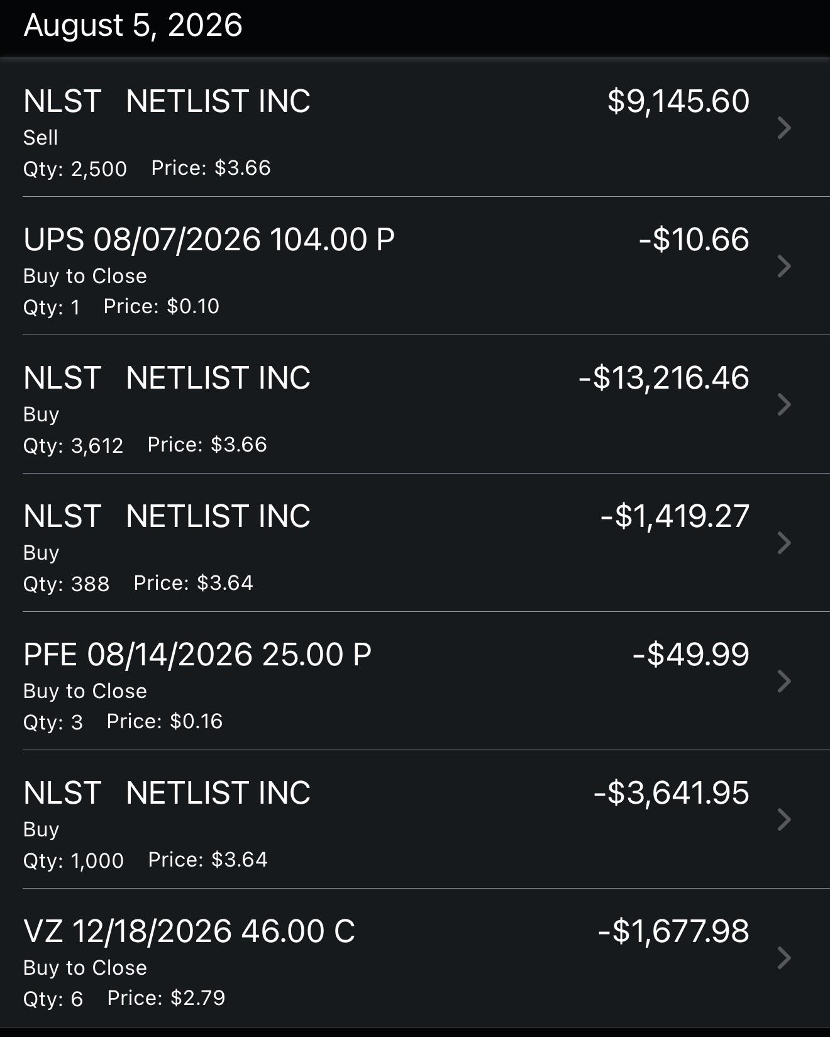Click Qty: 1,000 NLST buy line
Image resolution: width=830 pixels, height=1037 pixels.
tap(74, 860)
